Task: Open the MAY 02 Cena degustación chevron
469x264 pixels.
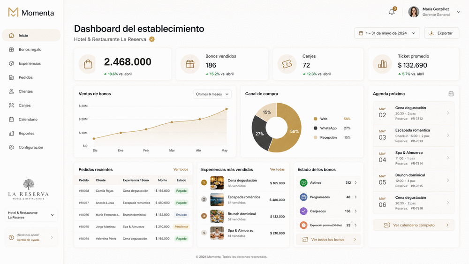Action: coord(448,113)
